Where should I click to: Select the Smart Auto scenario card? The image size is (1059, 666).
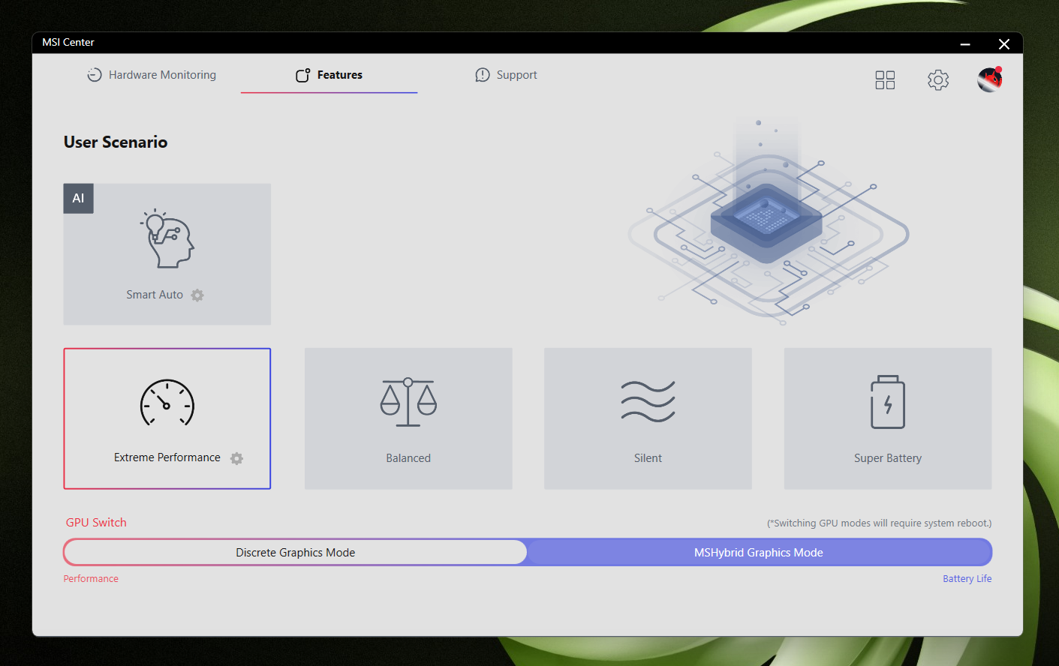click(x=167, y=254)
